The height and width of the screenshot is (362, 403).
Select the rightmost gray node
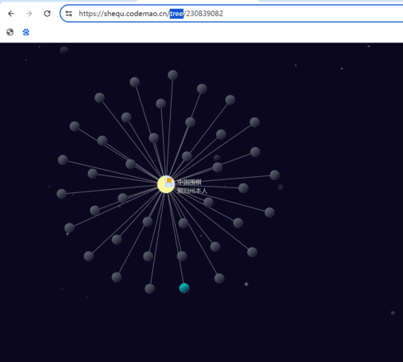275,175
